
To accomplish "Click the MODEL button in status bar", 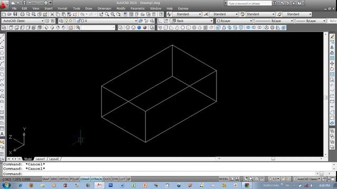I will (223, 179).
